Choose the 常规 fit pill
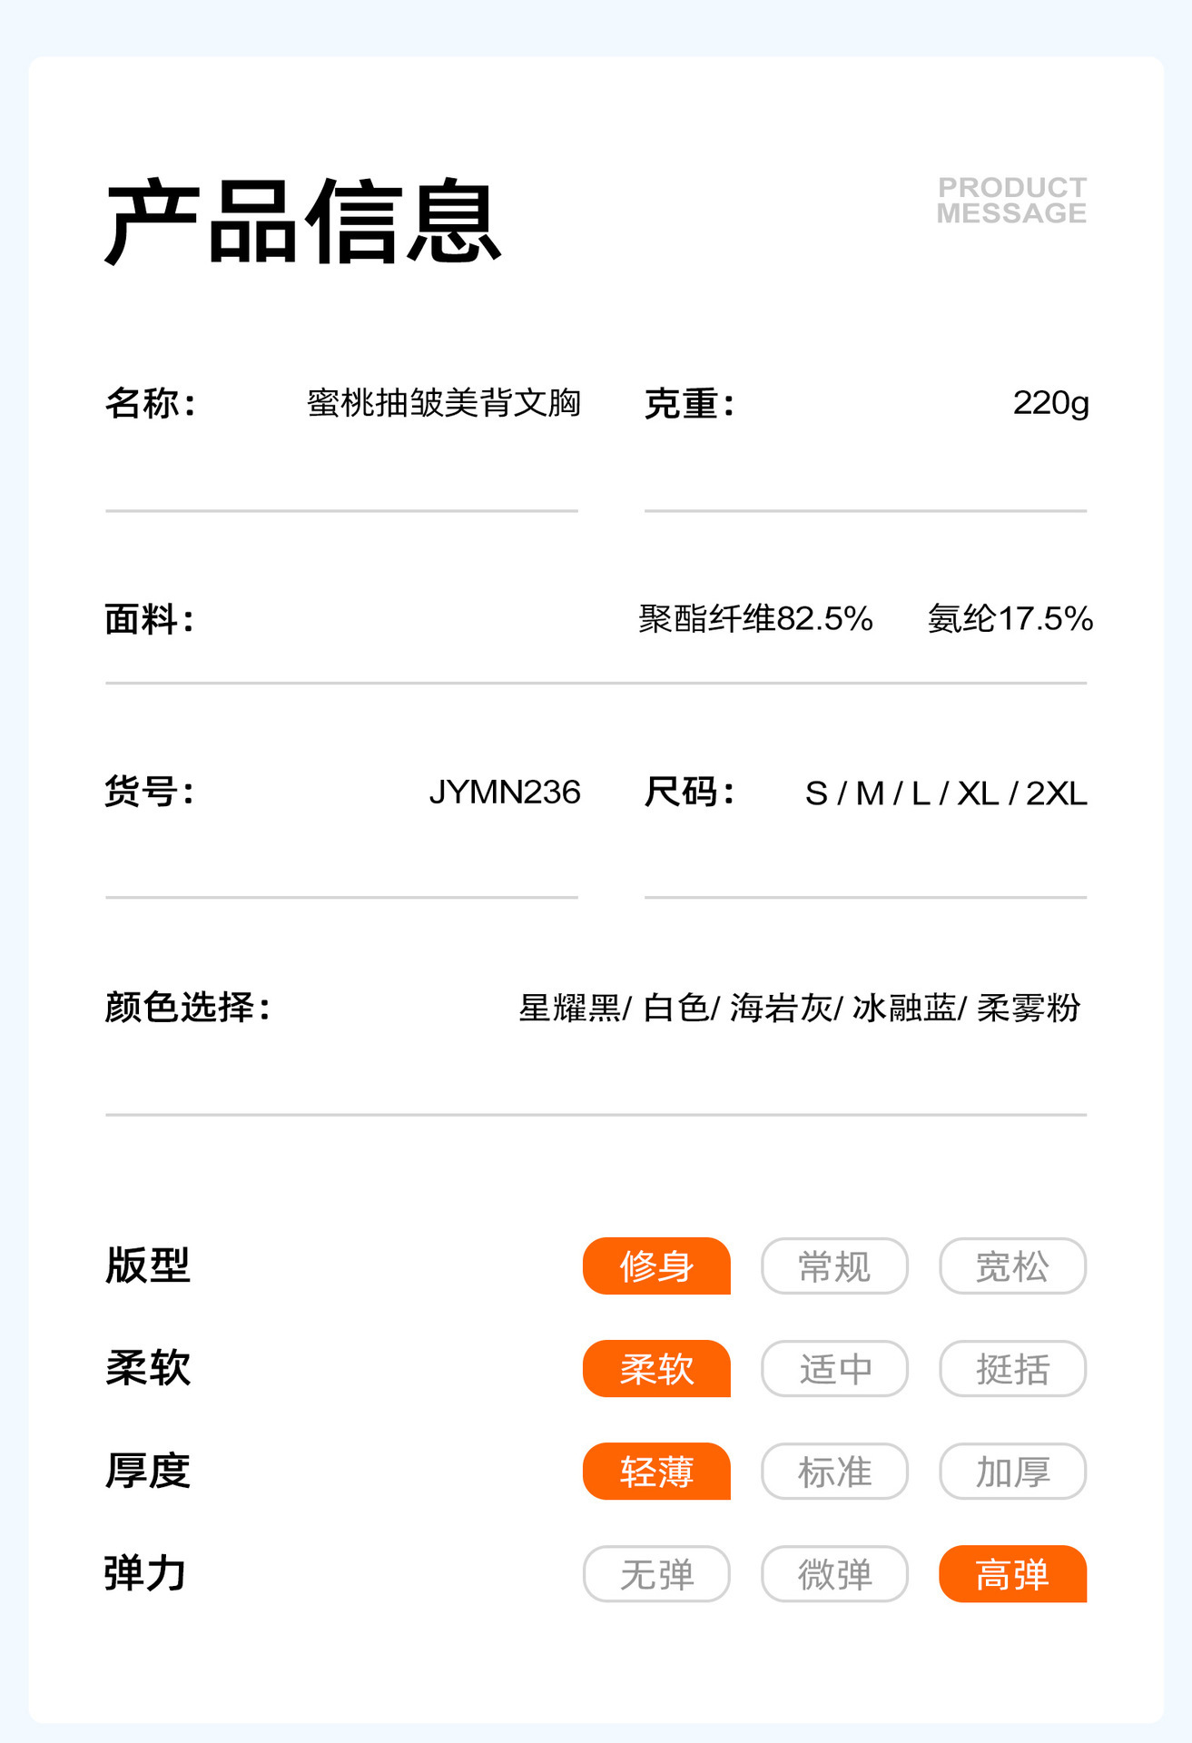The image size is (1192, 1743). tap(834, 1265)
